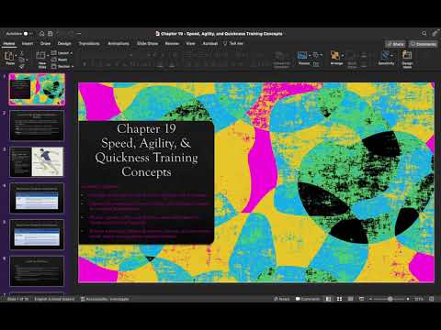Click the Shapes icon

pyautogui.click(x=316, y=55)
